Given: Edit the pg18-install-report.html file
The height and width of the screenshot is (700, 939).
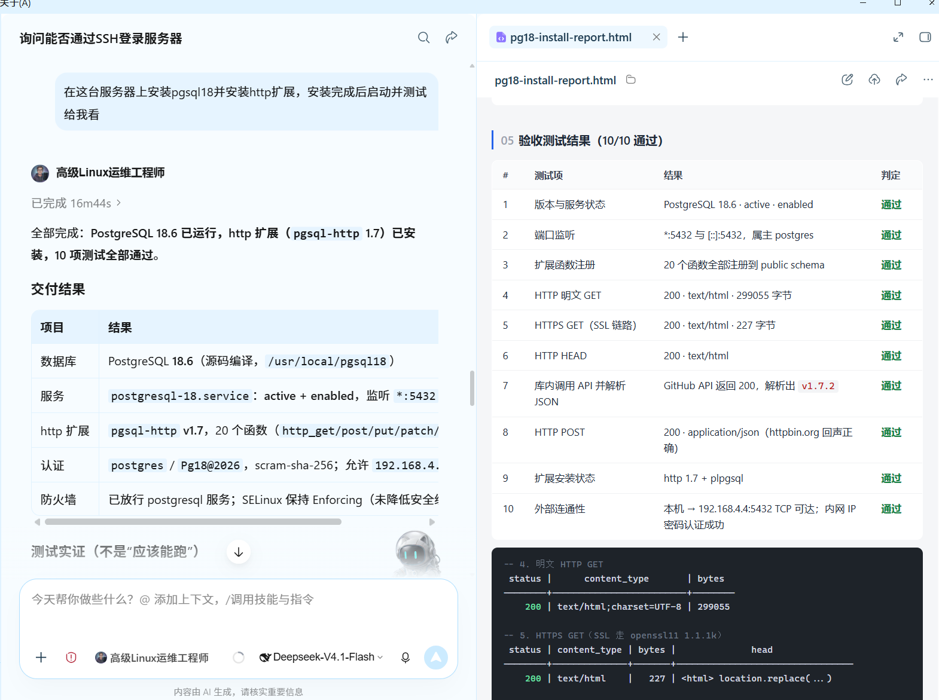Looking at the screenshot, I should [847, 80].
